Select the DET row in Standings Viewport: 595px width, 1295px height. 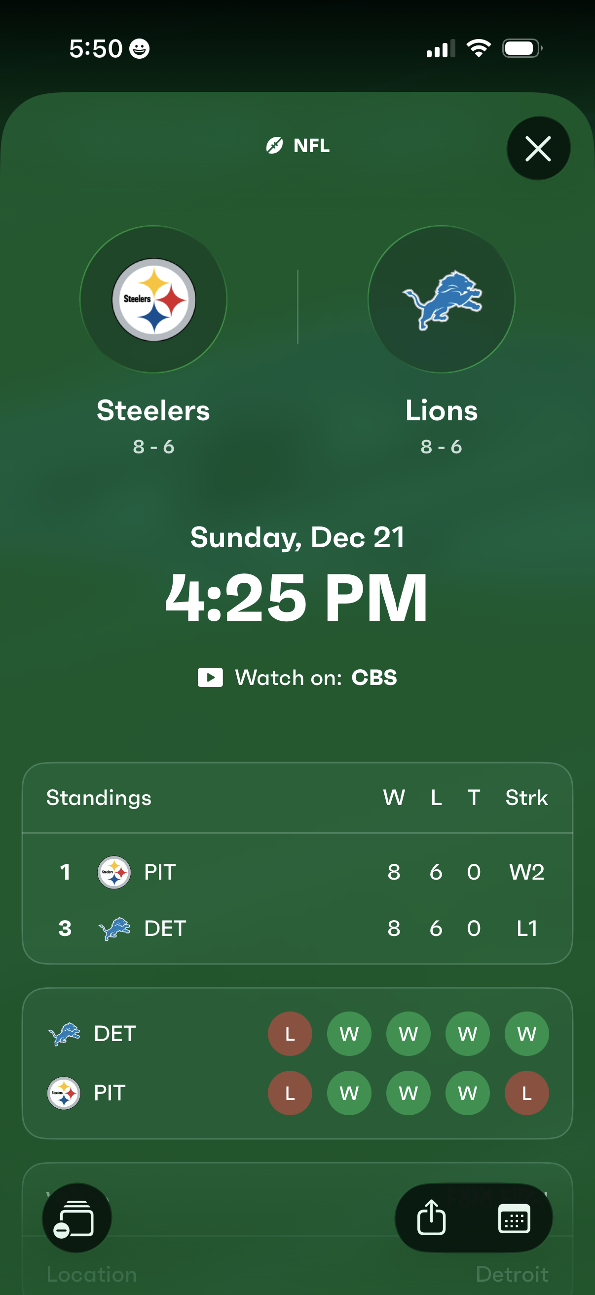point(297,928)
